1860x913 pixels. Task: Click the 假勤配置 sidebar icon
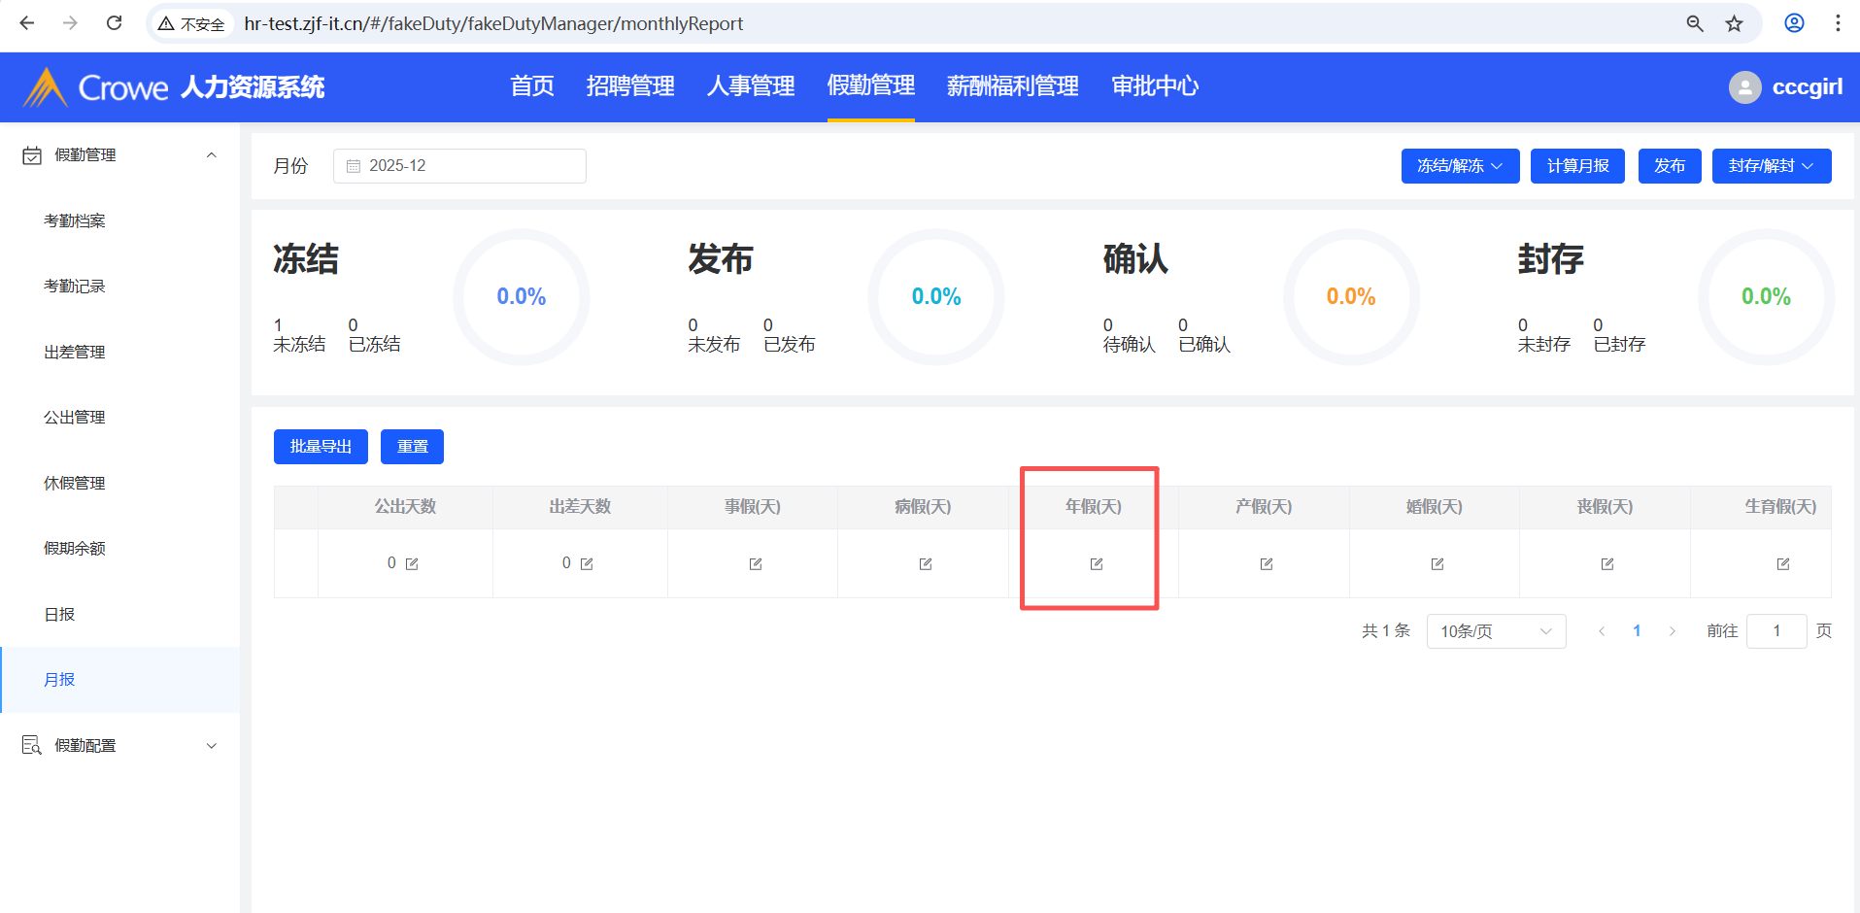tap(32, 745)
